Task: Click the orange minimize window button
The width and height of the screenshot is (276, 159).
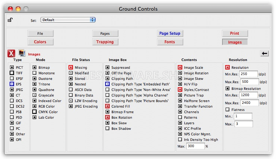Action: [x=18, y=9]
